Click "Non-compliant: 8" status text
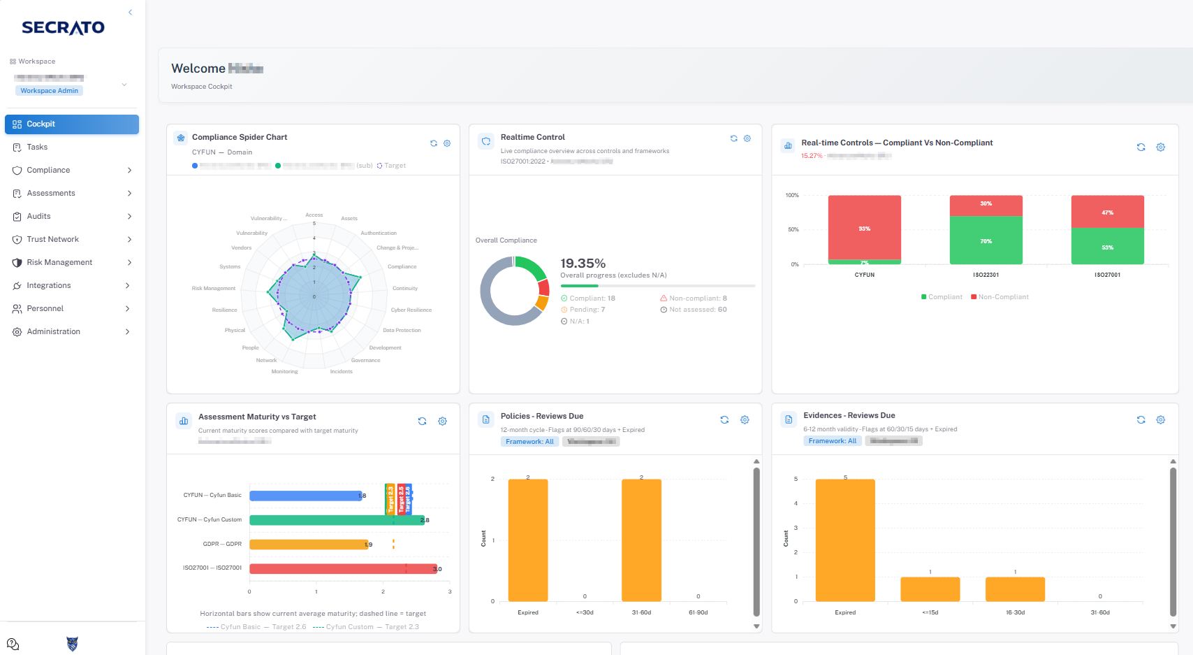 [x=694, y=298]
